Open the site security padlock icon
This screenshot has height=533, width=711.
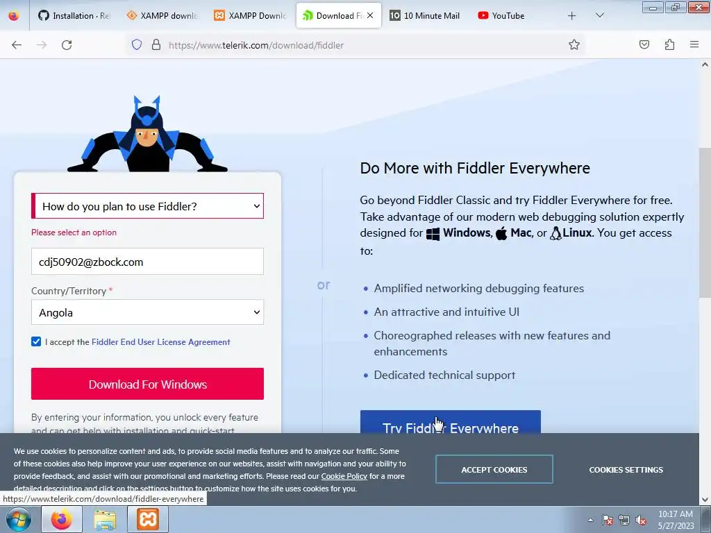pos(156,45)
